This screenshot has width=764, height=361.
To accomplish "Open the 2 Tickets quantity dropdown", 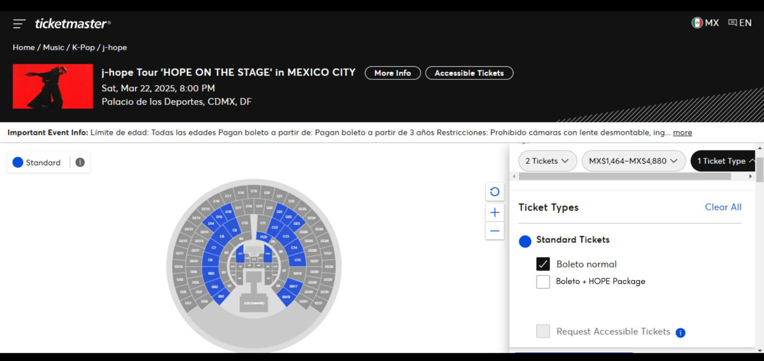I will point(547,161).
